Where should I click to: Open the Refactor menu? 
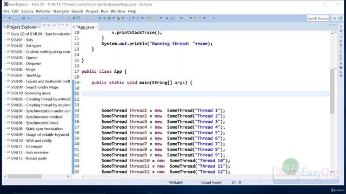43,11
